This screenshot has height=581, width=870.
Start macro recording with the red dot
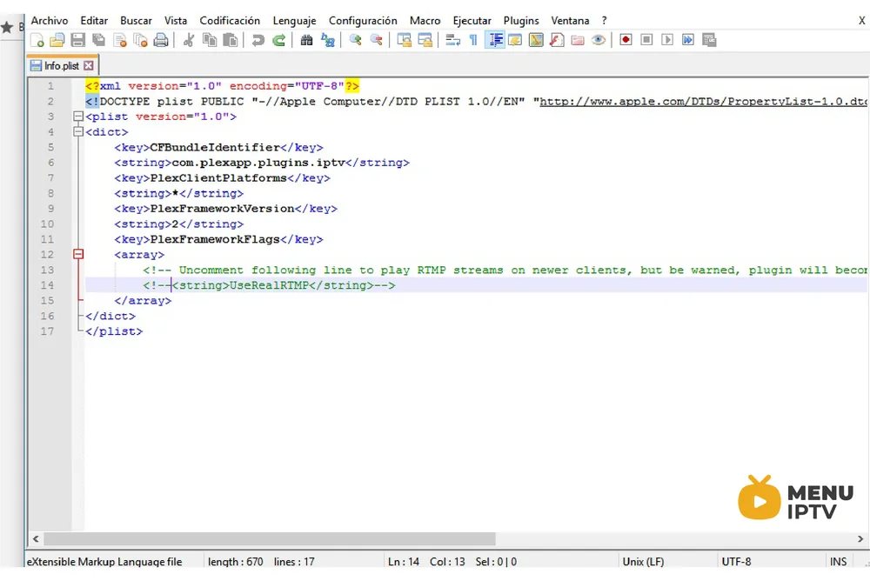coord(626,40)
